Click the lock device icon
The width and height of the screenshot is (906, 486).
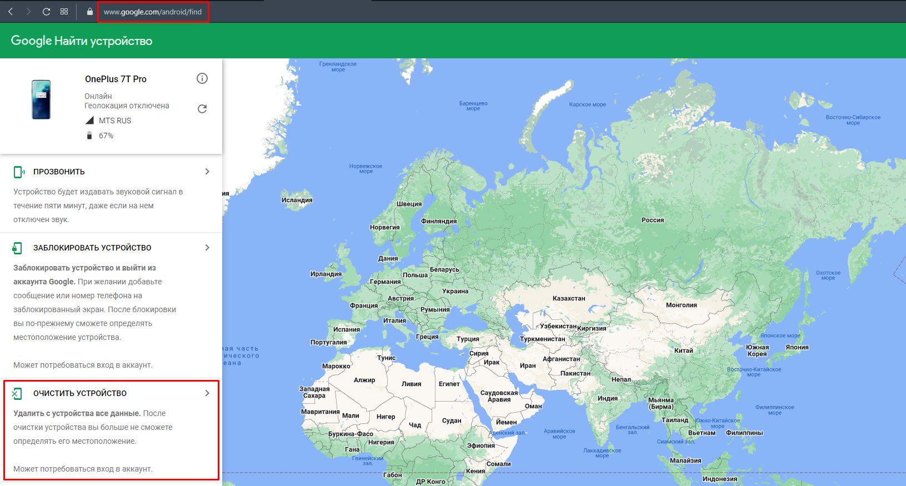click(x=18, y=248)
